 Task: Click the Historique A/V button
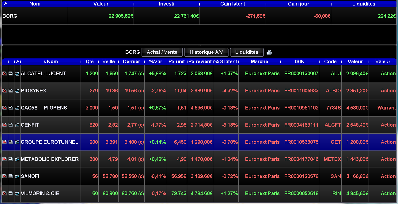pyautogui.click(x=206, y=52)
